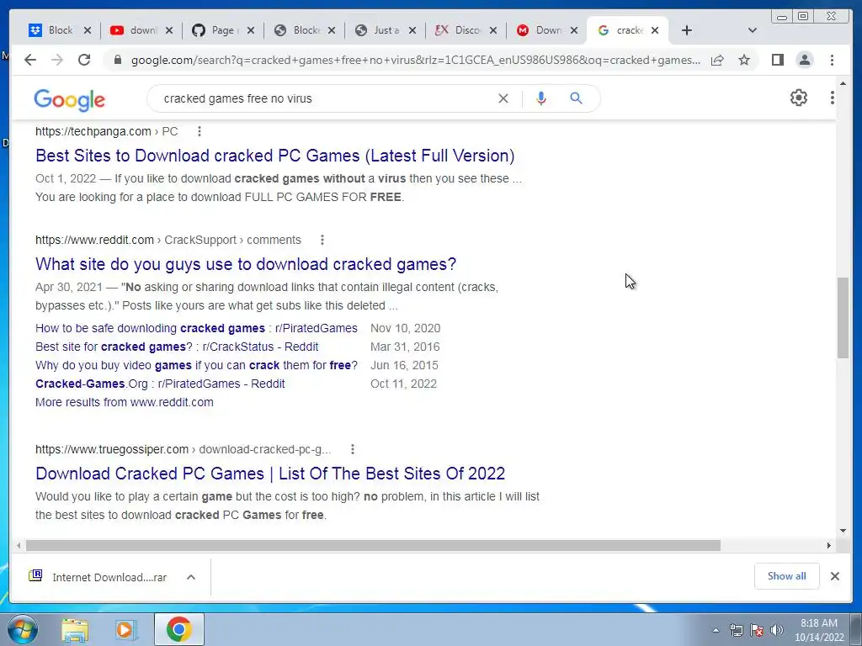Go to the Google homepage logo

(69, 99)
